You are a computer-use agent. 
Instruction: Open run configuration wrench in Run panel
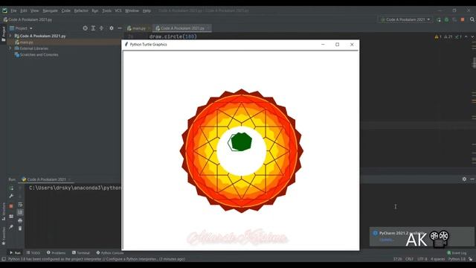coord(11,196)
